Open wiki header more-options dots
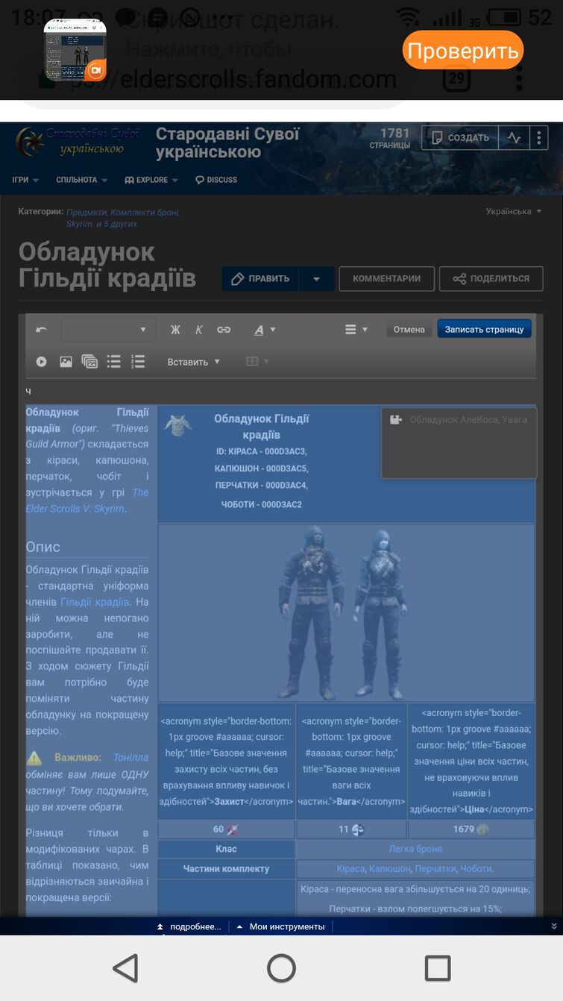This screenshot has height=1001, width=563. pyautogui.click(x=539, y=137)
